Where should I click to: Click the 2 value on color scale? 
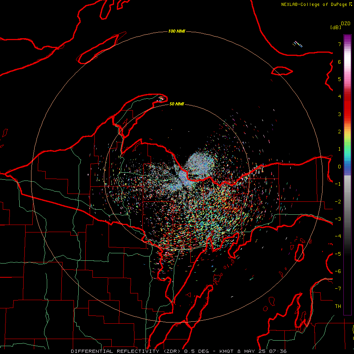point(339,132)
